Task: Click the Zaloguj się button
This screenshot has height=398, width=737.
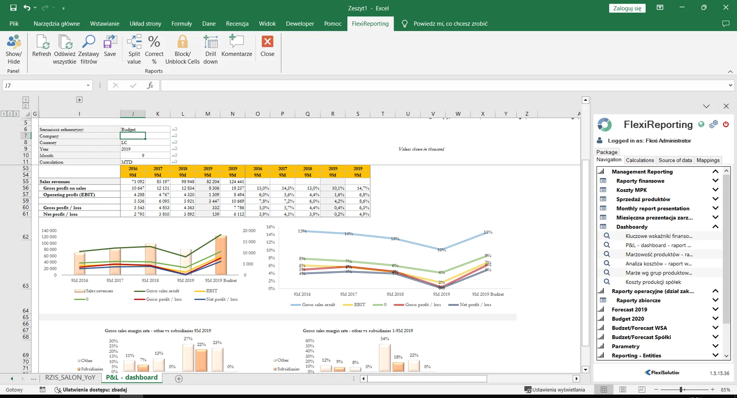Action: coord(627,8)
